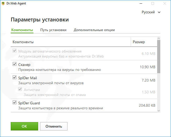Viewport: 171px width, 137px height.
Task: Click the 7.20 MB size value
Action: click(149, 80)
